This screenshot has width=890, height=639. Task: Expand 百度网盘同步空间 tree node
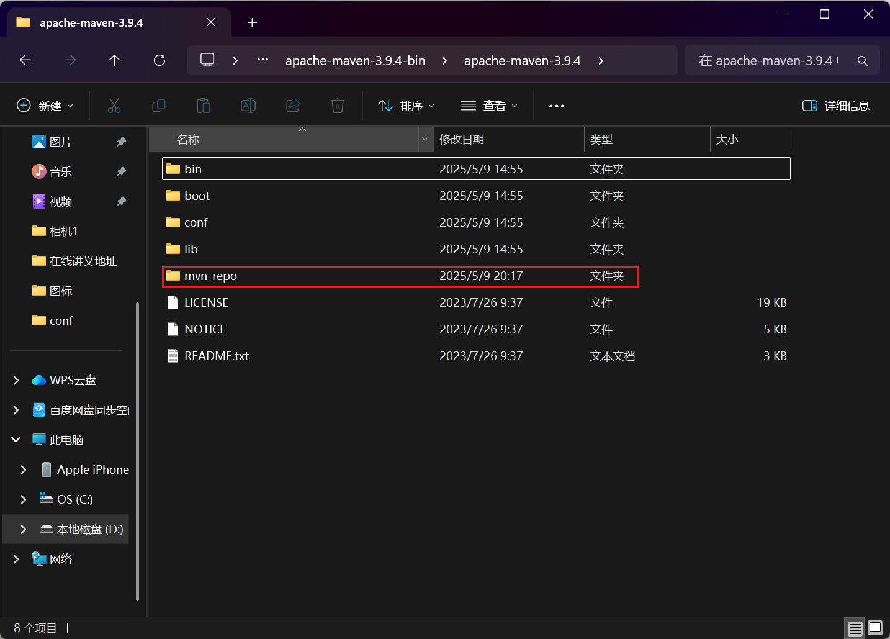click(x=16, y=410)
